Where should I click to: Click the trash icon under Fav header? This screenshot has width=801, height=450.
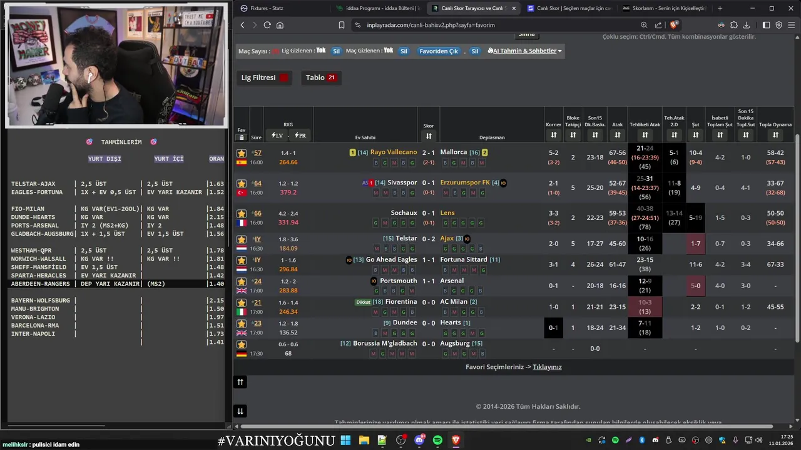tap(242, 137)
